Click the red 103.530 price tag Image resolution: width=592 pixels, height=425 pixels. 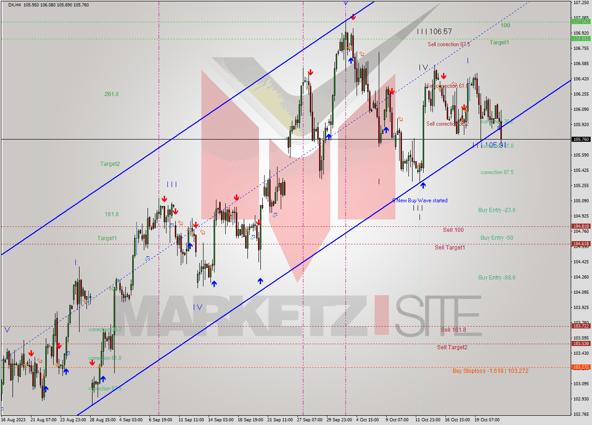581,344
